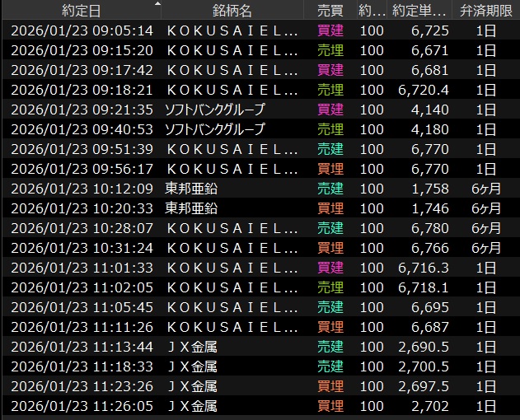This screenshot has width=520, height=420.
Task: Click 6ヶ月 in the 10:28:07 row
Action: pyautogui.click(x=486, y=228)
